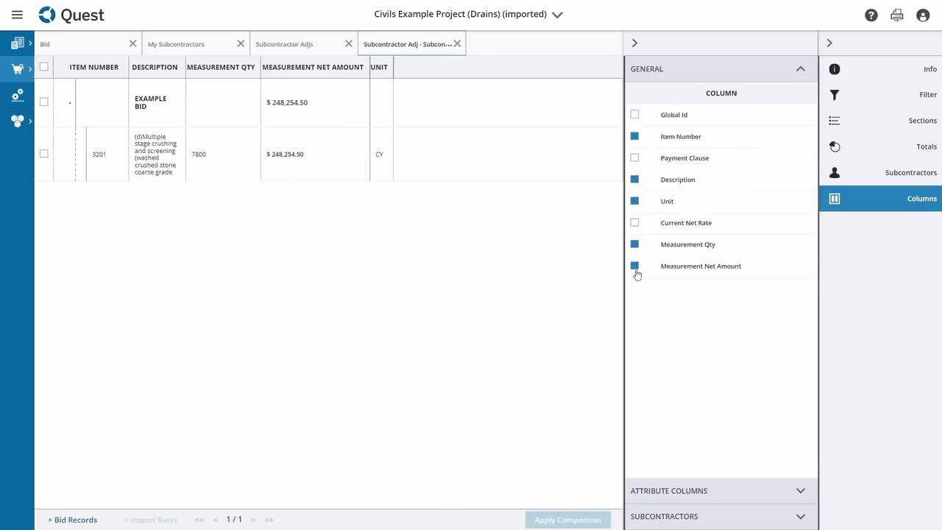Uncheck the Item Number column checkbox
The width and height of the screenshot is (942, 530).
point(634,136)
